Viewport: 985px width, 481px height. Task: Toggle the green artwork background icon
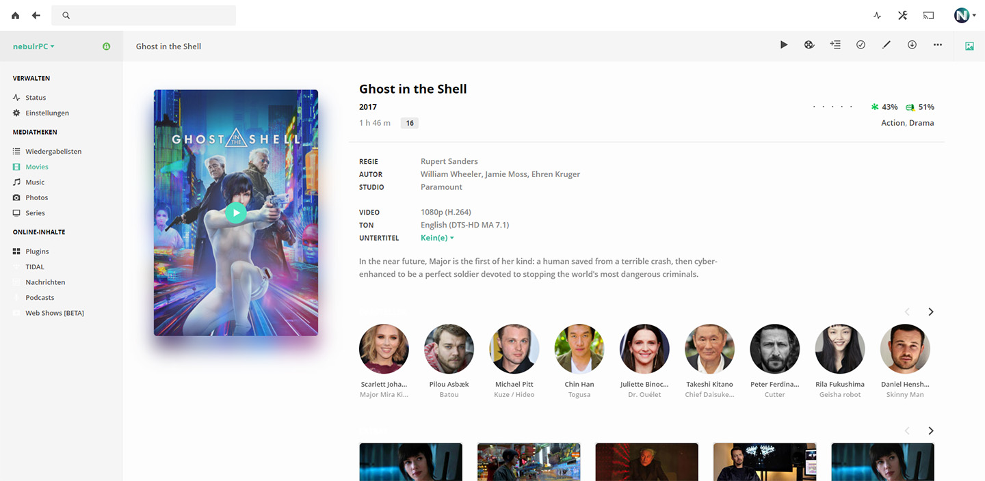pyautogui.click(x=969, y=46)
